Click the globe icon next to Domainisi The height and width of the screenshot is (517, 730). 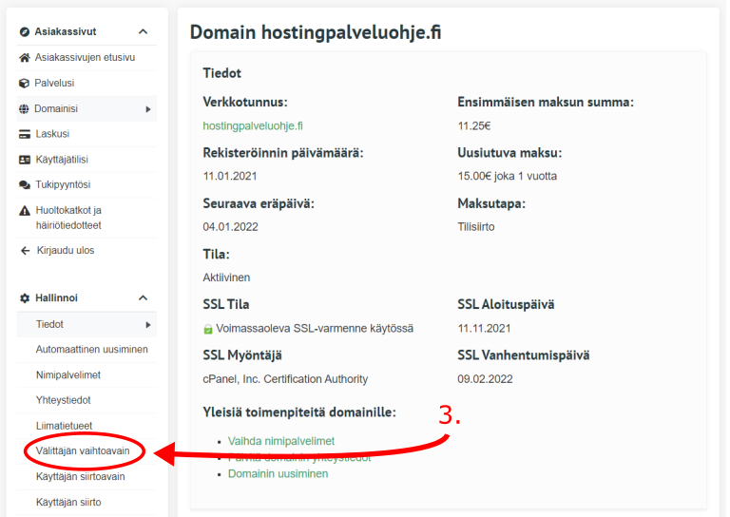tap(25, 109)
